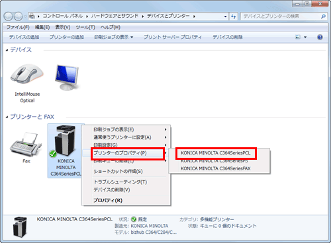Collapse the プリンターと FAX section
Viewport: 331px width, 243px height.
7,117
